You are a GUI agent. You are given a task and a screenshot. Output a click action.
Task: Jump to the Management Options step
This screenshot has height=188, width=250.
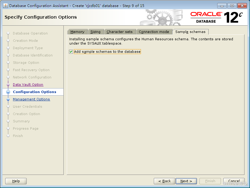32,99
